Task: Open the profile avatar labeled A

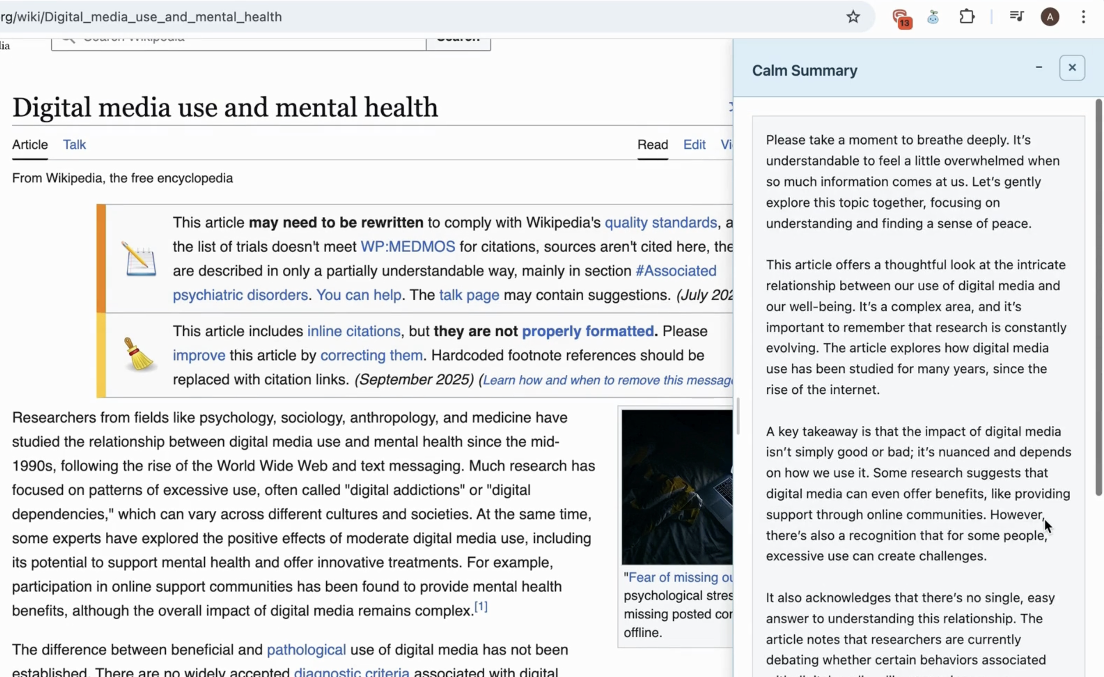Action: pos(1050,17)
